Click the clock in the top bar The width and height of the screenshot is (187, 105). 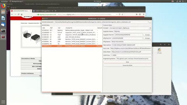click(x=97, y=1)
